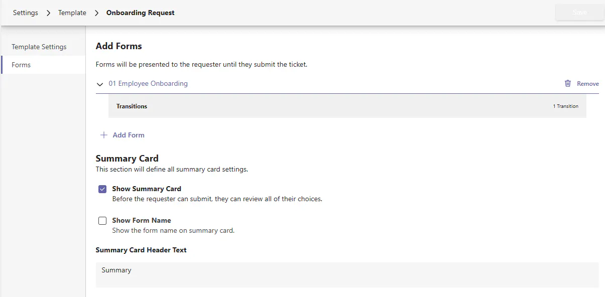Screen dimensions: 605x297
Task: Navigate to Template in the breadcrumb
Action: click(72, 13)
